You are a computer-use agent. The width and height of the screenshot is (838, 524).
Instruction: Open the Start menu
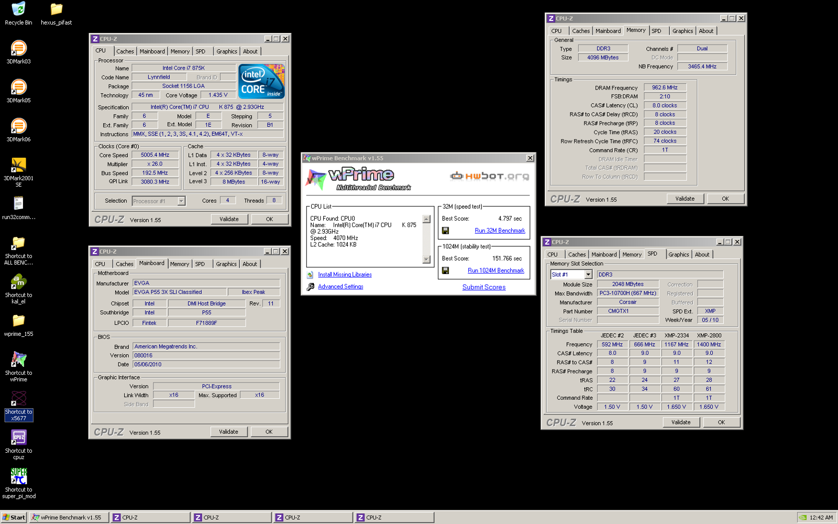pos(14,518)
